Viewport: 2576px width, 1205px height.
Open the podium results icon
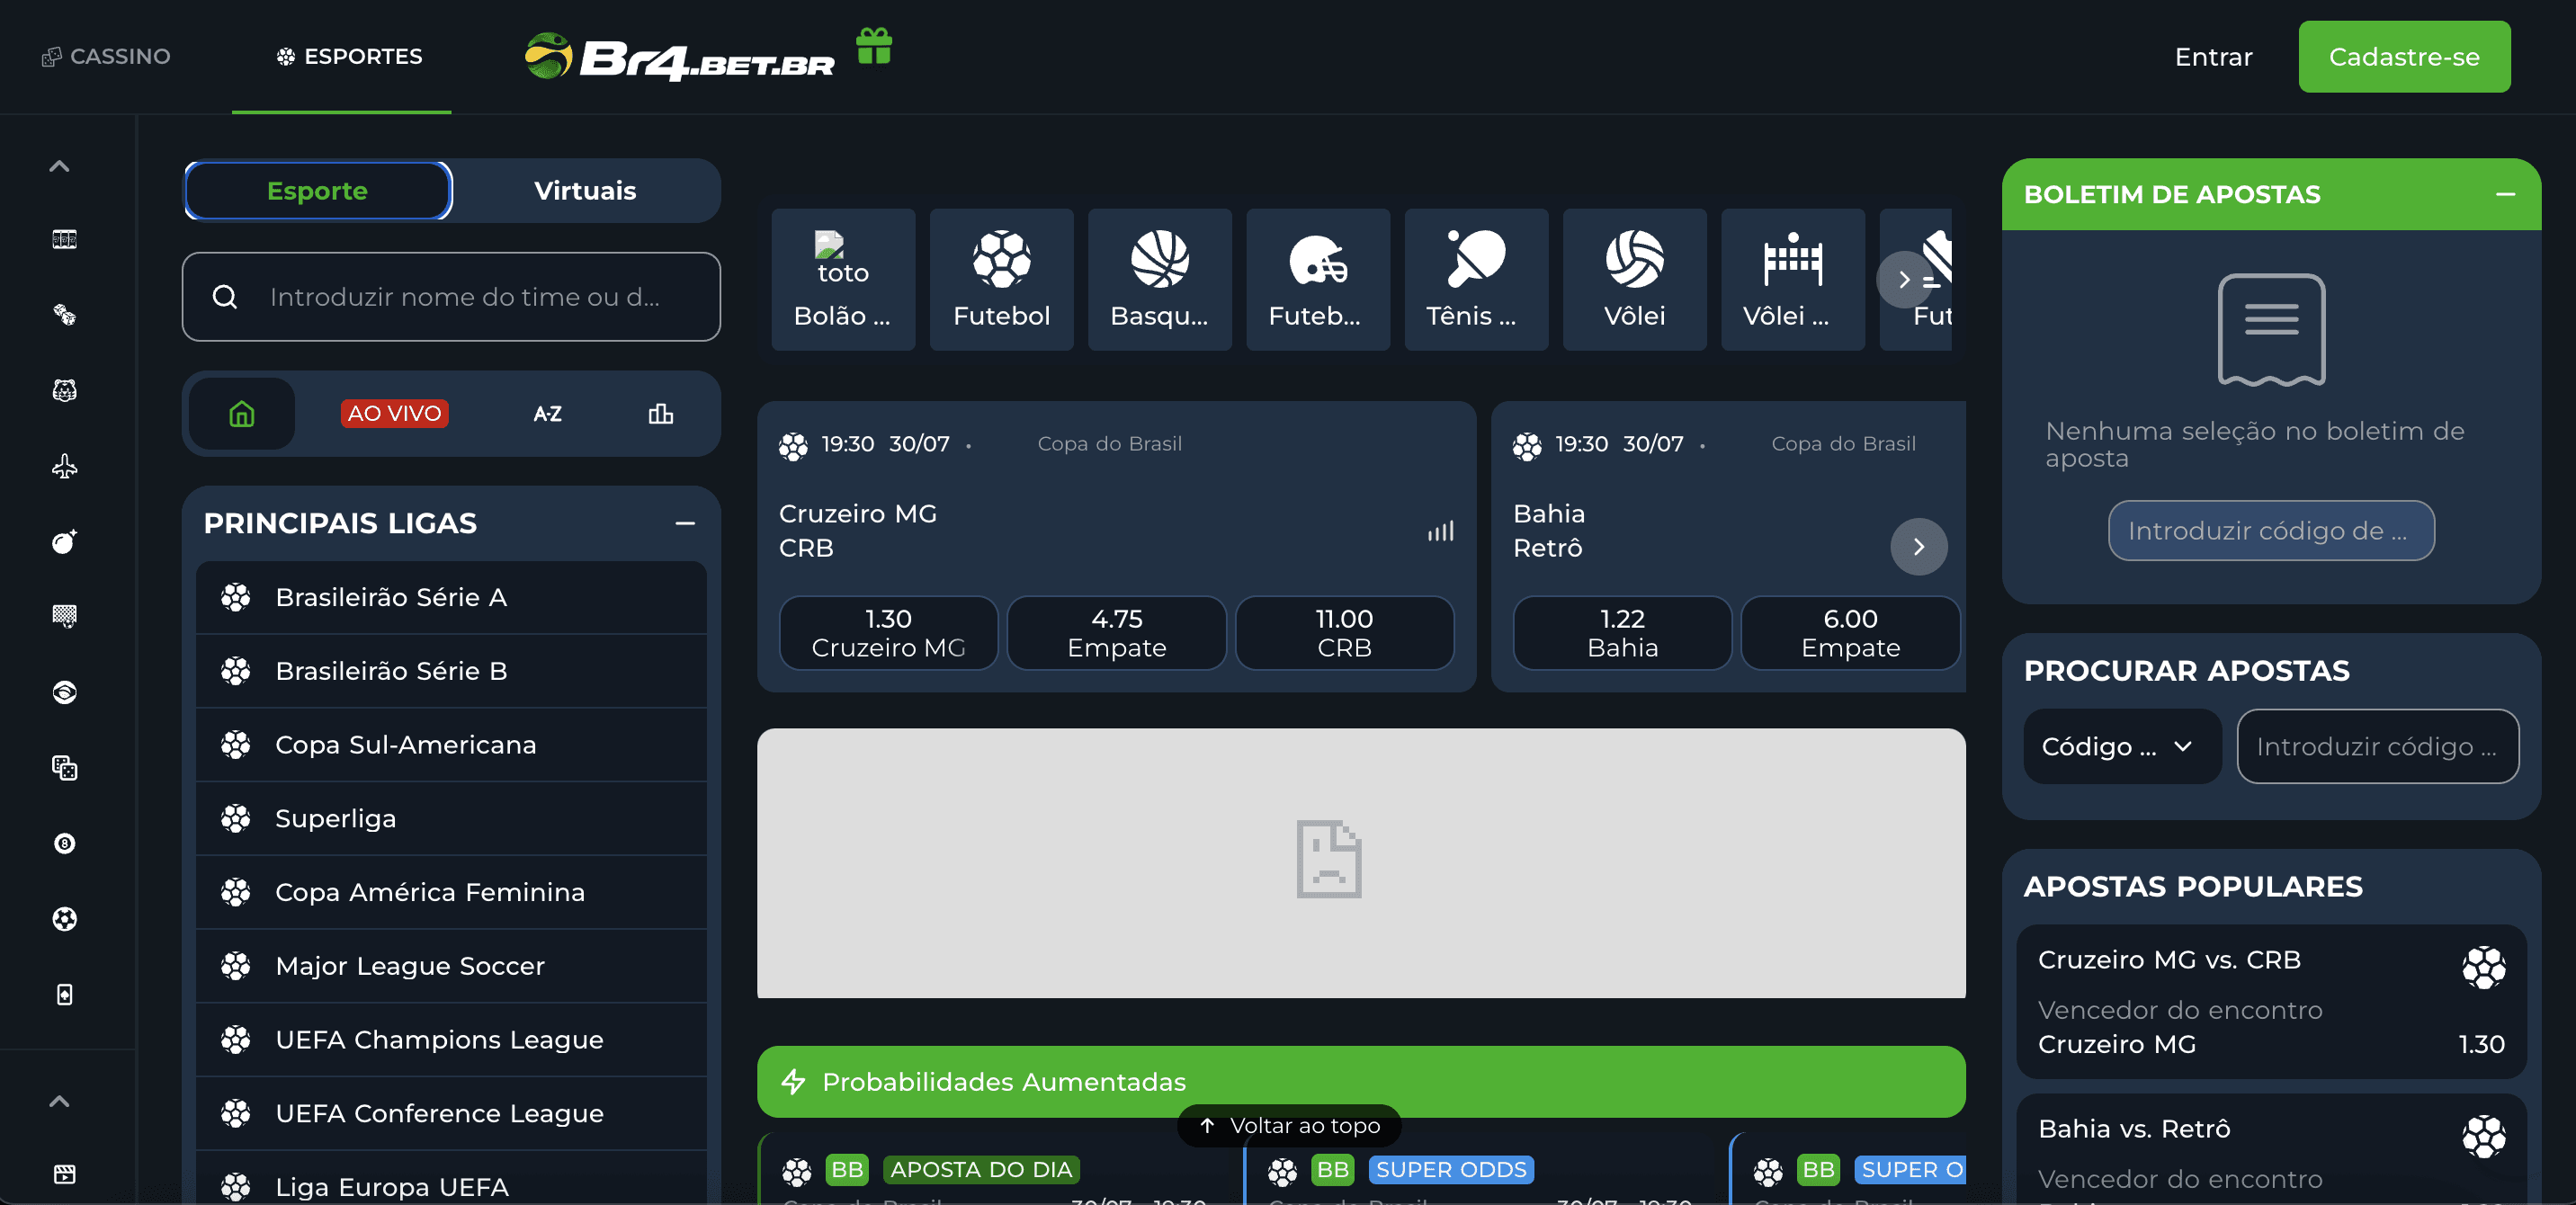[x=660, y=413]
